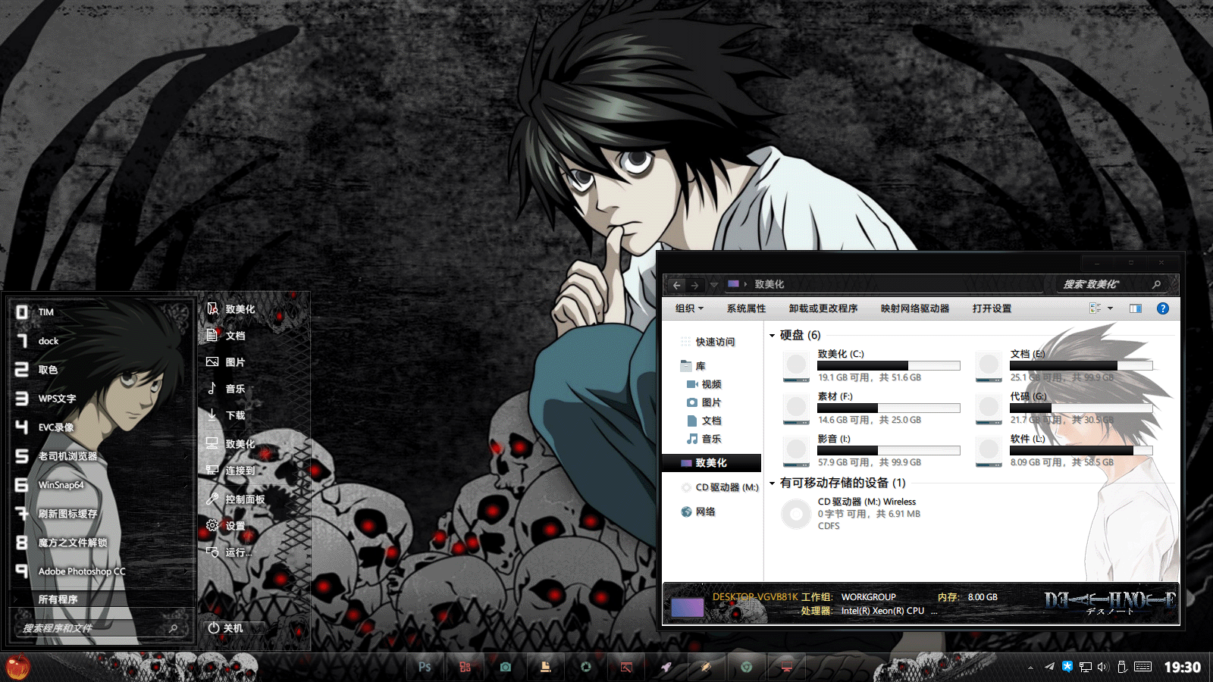Screen dimensions: 1213x682
Task: Click the 素材 (F:) usage bar
Action: point(889,408)
